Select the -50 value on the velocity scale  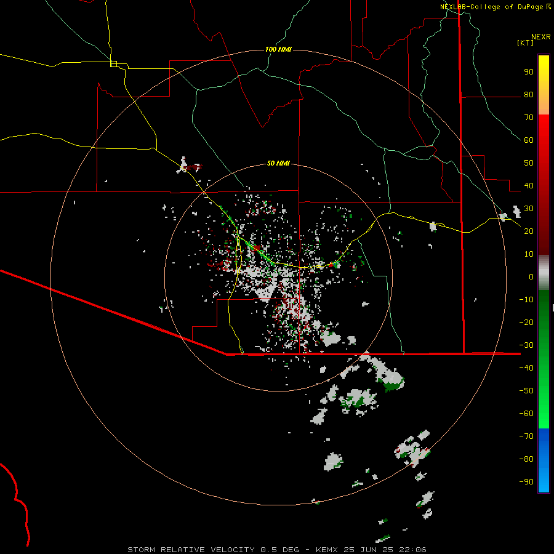[x=526, y=390]
